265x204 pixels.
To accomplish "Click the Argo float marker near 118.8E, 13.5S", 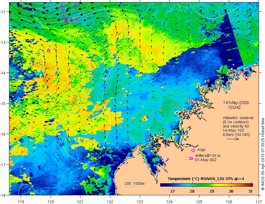I will tap(14, 56).
